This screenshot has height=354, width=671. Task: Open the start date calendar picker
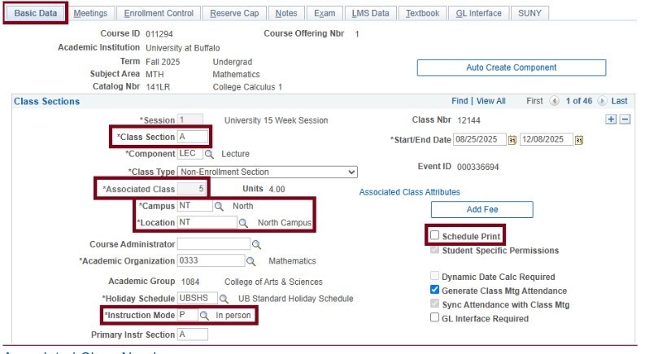[512, 140]
